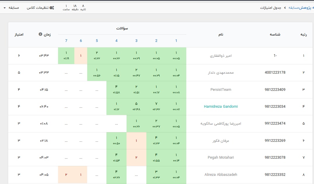314x184 pixels.
Task: Open question 5 column header link
Action: [x=97, y=41]
